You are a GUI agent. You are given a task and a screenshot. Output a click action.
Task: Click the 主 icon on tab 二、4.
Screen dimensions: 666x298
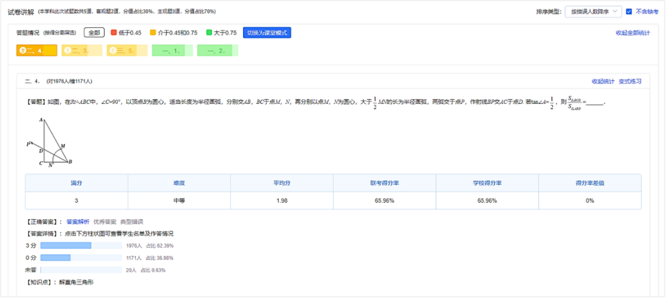[x=23, y=50]
